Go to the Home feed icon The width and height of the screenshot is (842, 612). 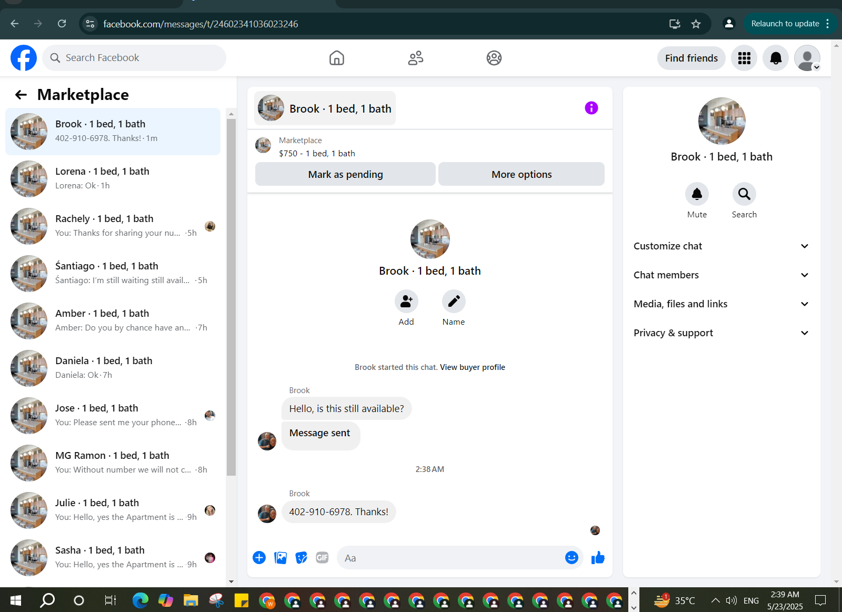tap(337, 58)
